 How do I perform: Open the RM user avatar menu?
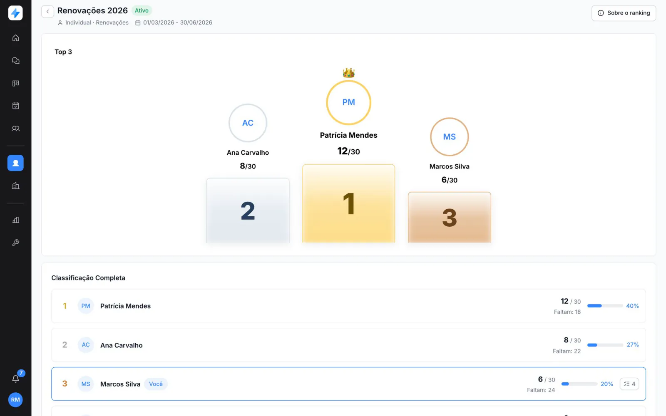click(15, 400)
